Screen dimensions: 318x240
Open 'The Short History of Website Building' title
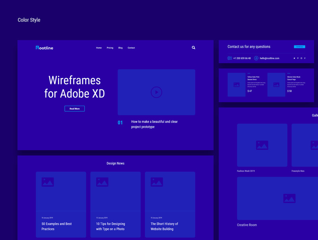[x=164, y=226]
